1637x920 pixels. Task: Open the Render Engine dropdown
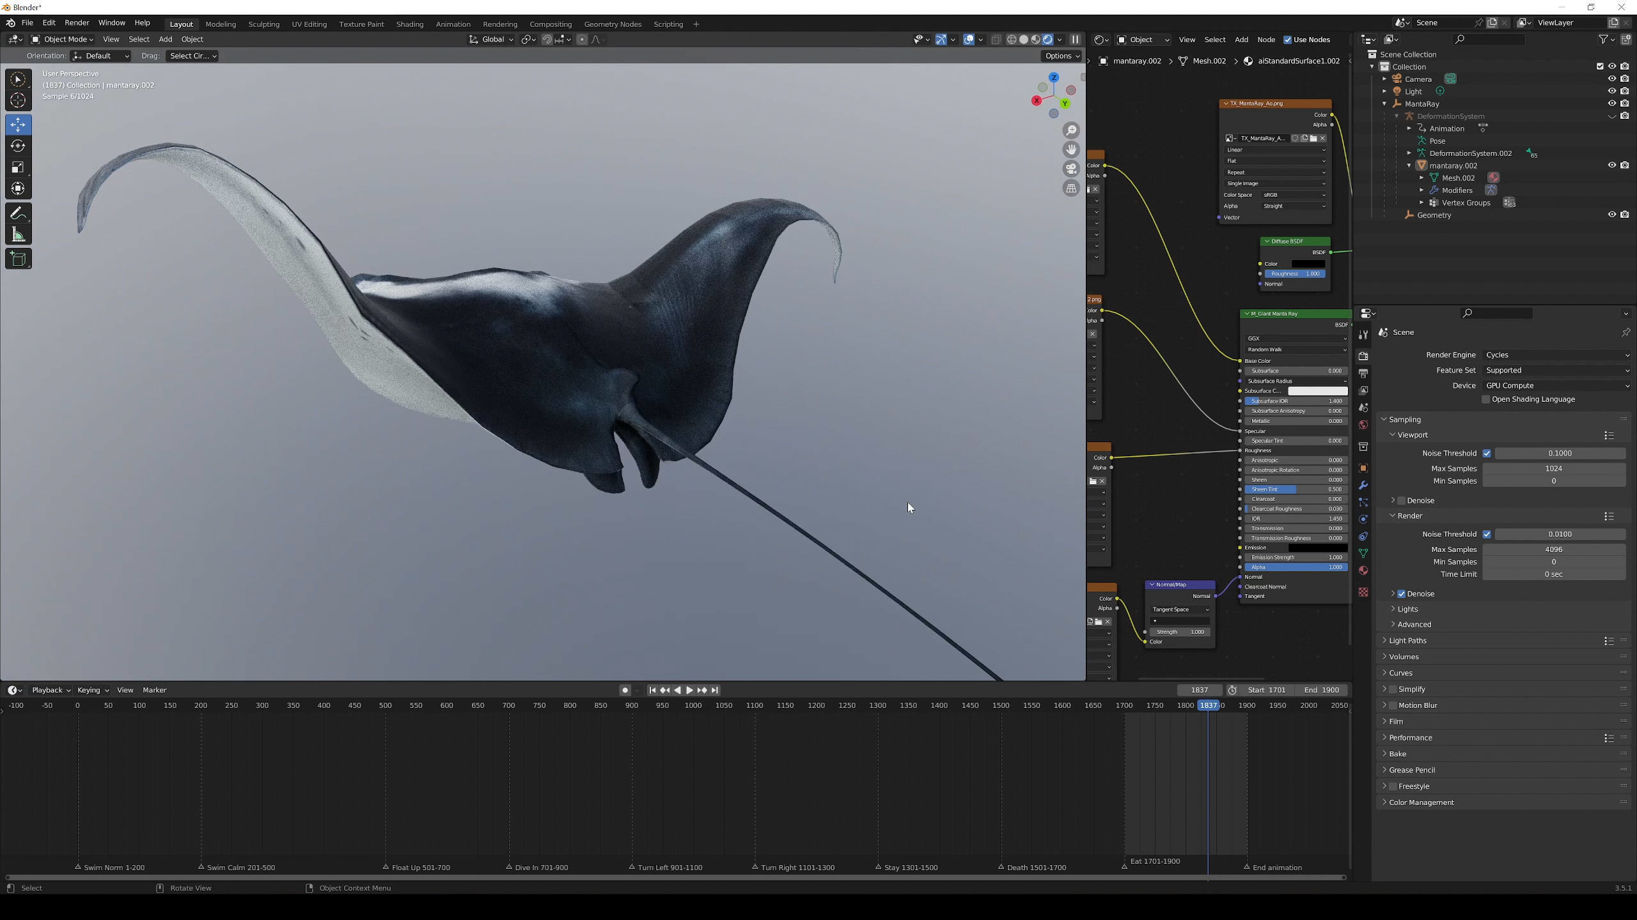point(1555,355)
